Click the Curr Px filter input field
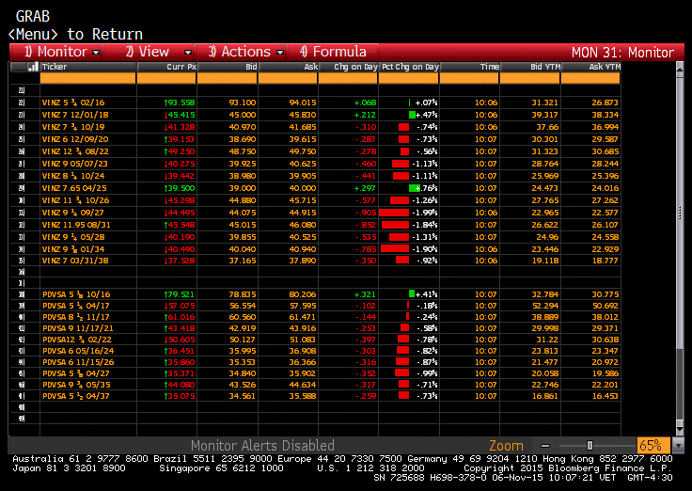The width and height of the screenshot is (692, 491). click(x=166, y=78)
